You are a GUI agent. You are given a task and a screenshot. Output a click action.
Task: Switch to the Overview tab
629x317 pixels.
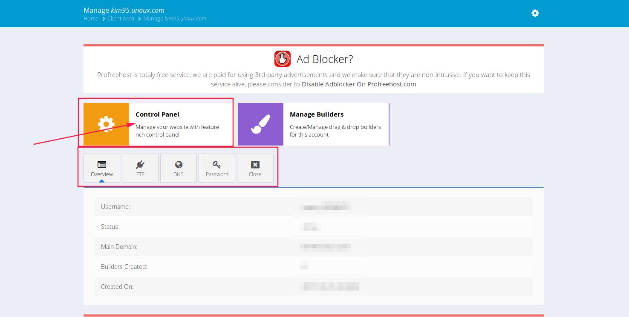click(102, 168)
